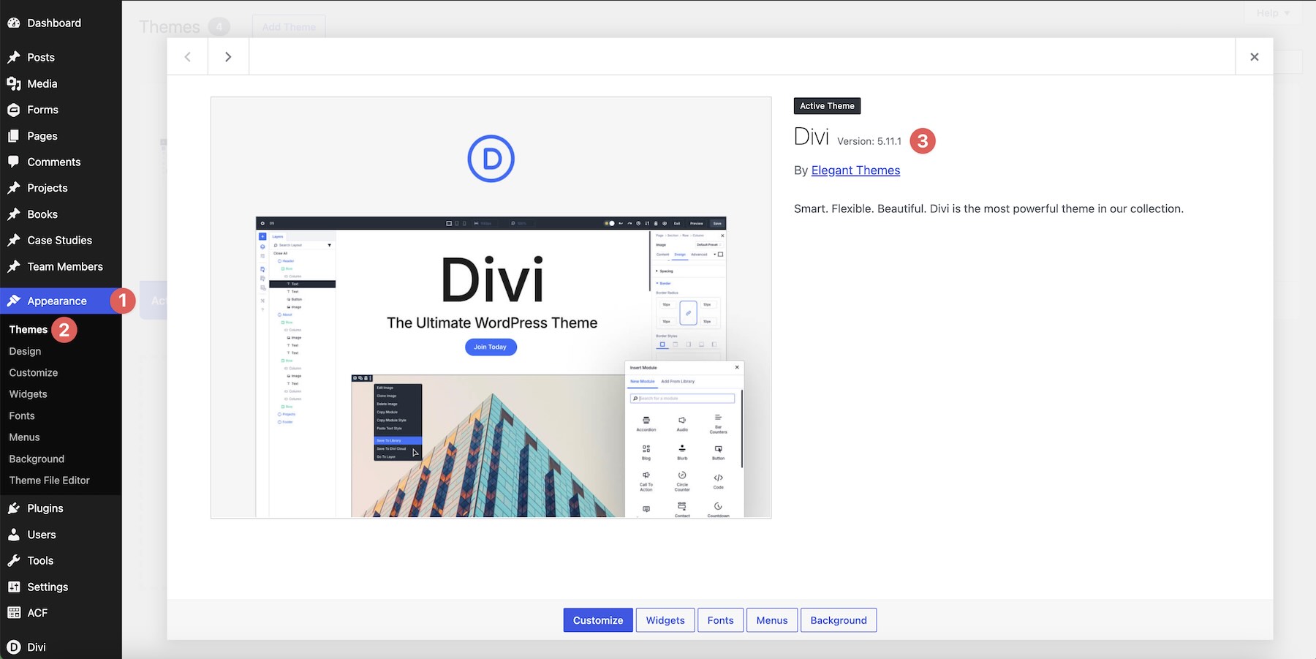The height and width of the screenshot is (659, 1316).
Task: Click the blue Customize button
Action: point(598,620)
